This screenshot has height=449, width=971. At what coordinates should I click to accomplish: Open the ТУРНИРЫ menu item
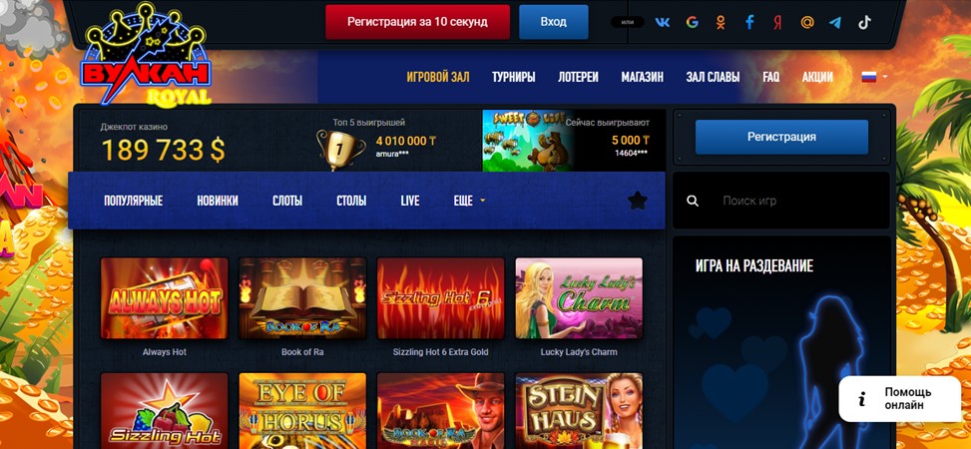513,78
